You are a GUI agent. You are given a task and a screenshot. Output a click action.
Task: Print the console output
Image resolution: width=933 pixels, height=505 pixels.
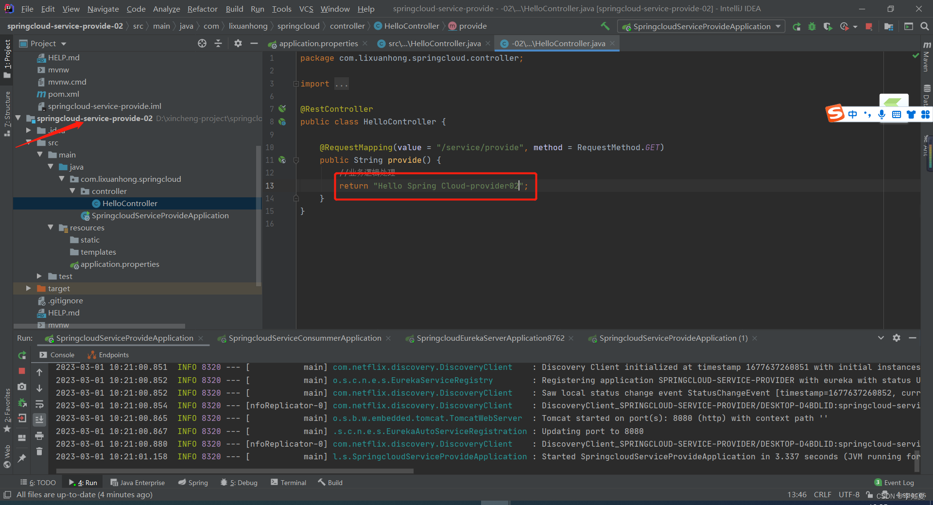click(39, 435)
